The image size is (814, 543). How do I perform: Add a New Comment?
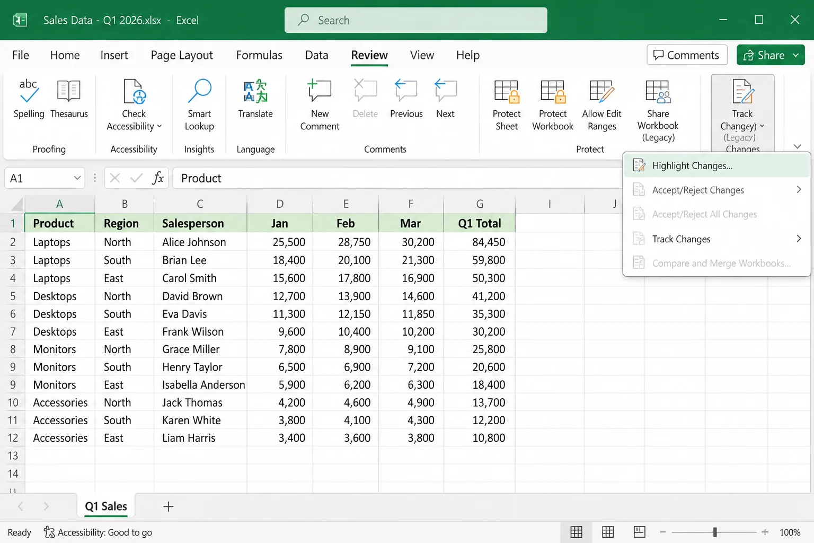click(x=320, y=104)
